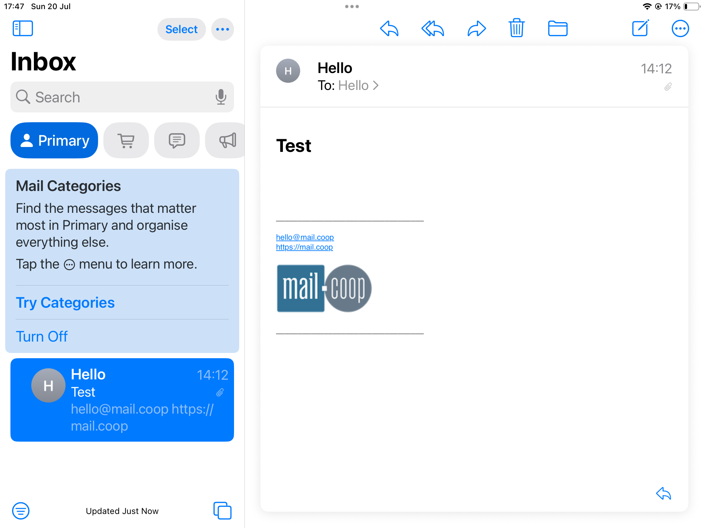Open the inbox more options ellipsis
This screenshot has height=528, width=704.
(223, 29)
